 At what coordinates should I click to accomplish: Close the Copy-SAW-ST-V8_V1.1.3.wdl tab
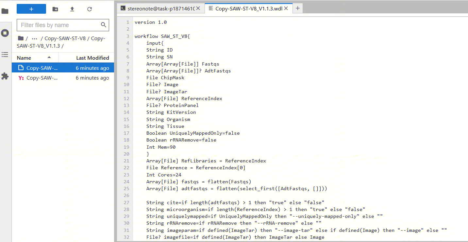(x=286, y=8)
